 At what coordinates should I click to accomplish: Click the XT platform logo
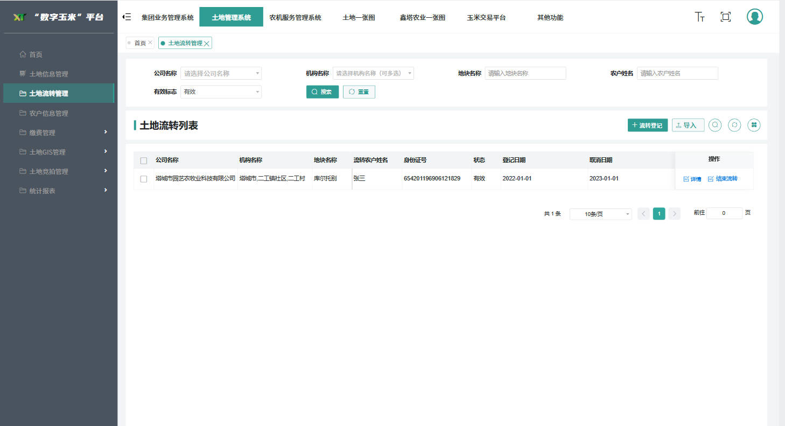(20, 17)
